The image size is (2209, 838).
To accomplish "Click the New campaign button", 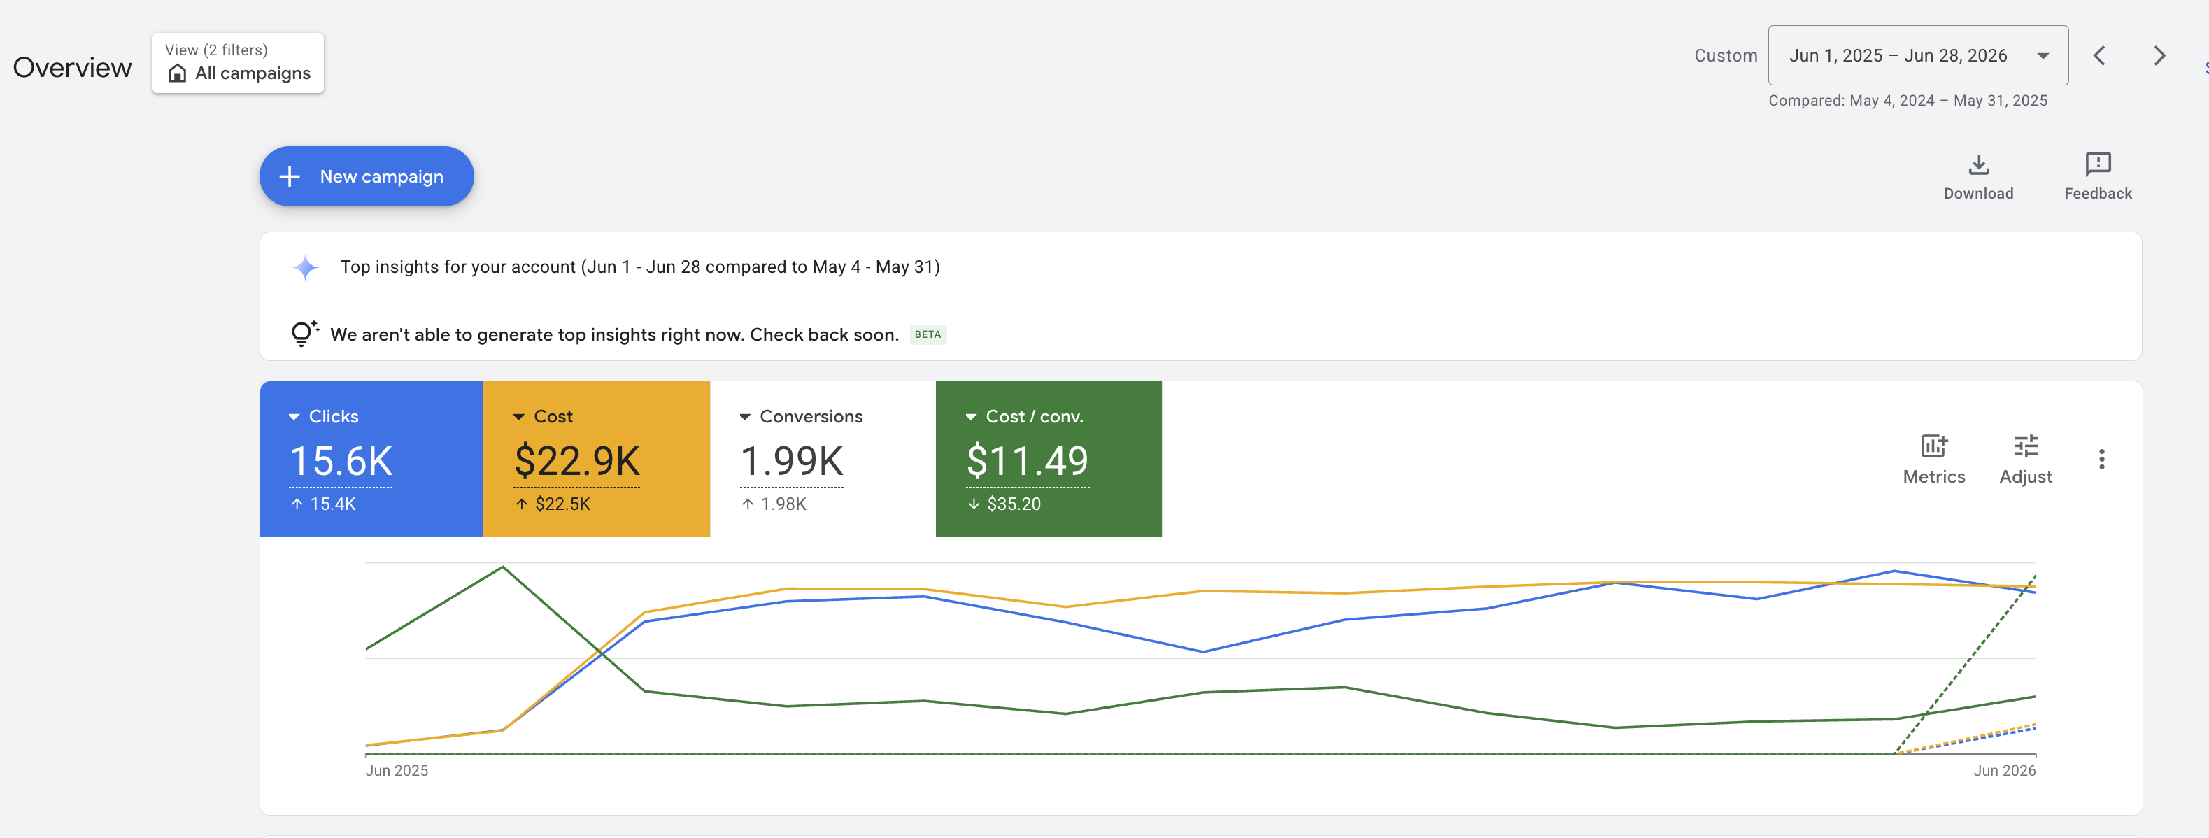I will 366,176.
